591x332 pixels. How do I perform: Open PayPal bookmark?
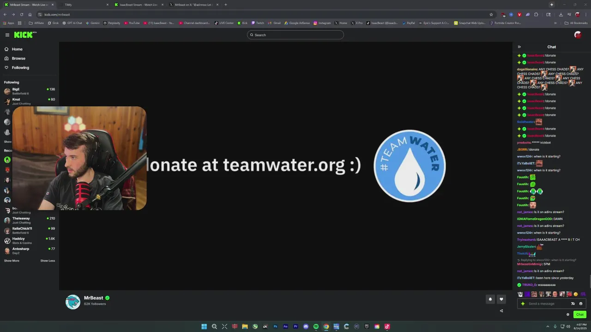pos(408,23)
